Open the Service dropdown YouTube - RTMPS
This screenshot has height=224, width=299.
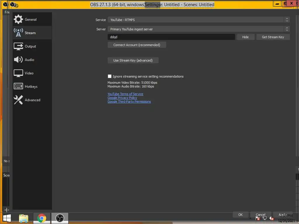199,20
